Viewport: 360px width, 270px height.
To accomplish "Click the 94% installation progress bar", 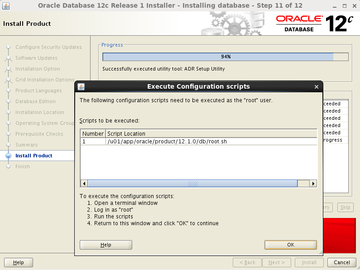I will tap(226, 57).
